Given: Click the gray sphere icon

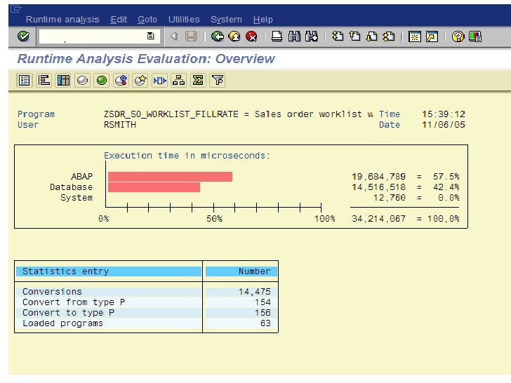Looking at the screenshot, I should [x=82, y=80].
